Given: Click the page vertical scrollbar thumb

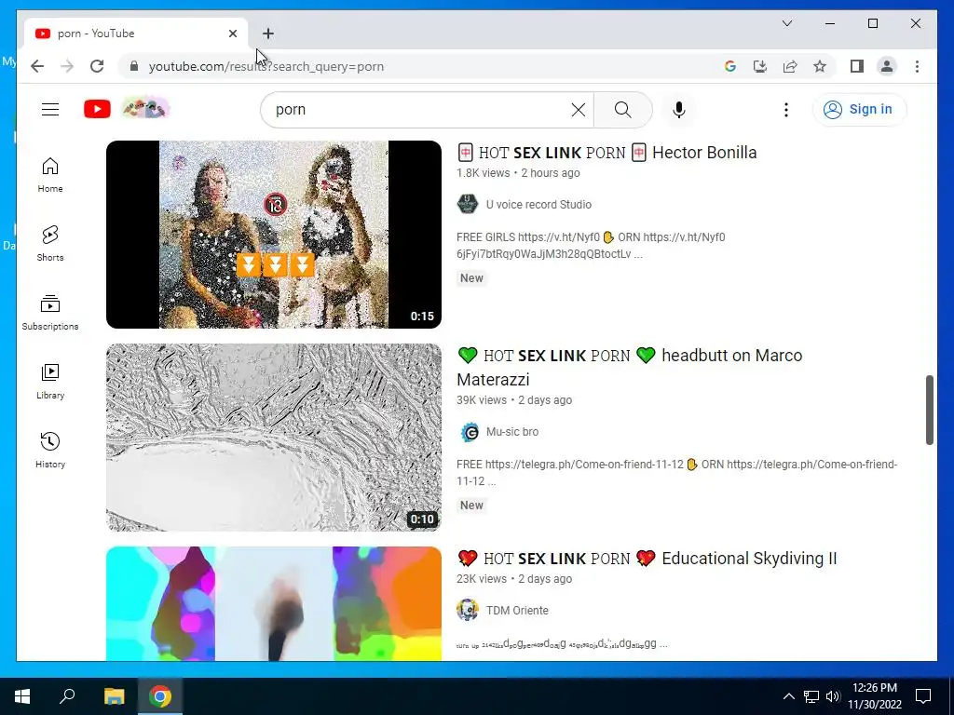Looking at the screenshot, I should pyautogui.click(x=930, y=410).
